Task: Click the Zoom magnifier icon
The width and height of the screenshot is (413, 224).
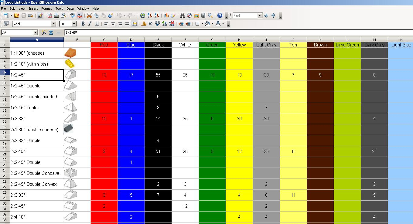Action: tap(210, 15)
